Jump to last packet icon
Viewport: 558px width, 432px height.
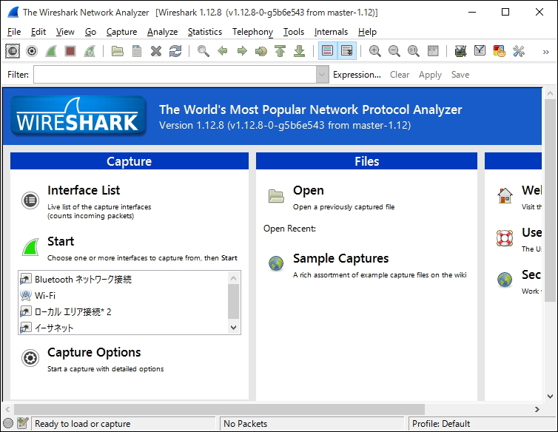click(x=300, y=51)
